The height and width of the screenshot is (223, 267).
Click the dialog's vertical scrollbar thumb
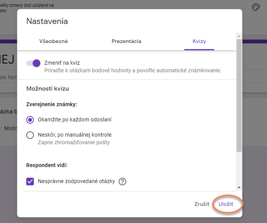239,95
